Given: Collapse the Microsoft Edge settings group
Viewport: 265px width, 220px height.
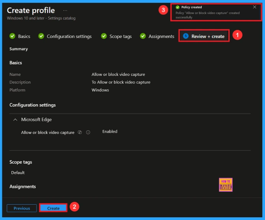Looking at the screenshot, I should [x=15, y=120].
